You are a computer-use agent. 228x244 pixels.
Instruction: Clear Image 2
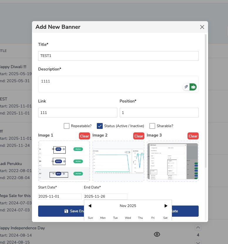139,136
